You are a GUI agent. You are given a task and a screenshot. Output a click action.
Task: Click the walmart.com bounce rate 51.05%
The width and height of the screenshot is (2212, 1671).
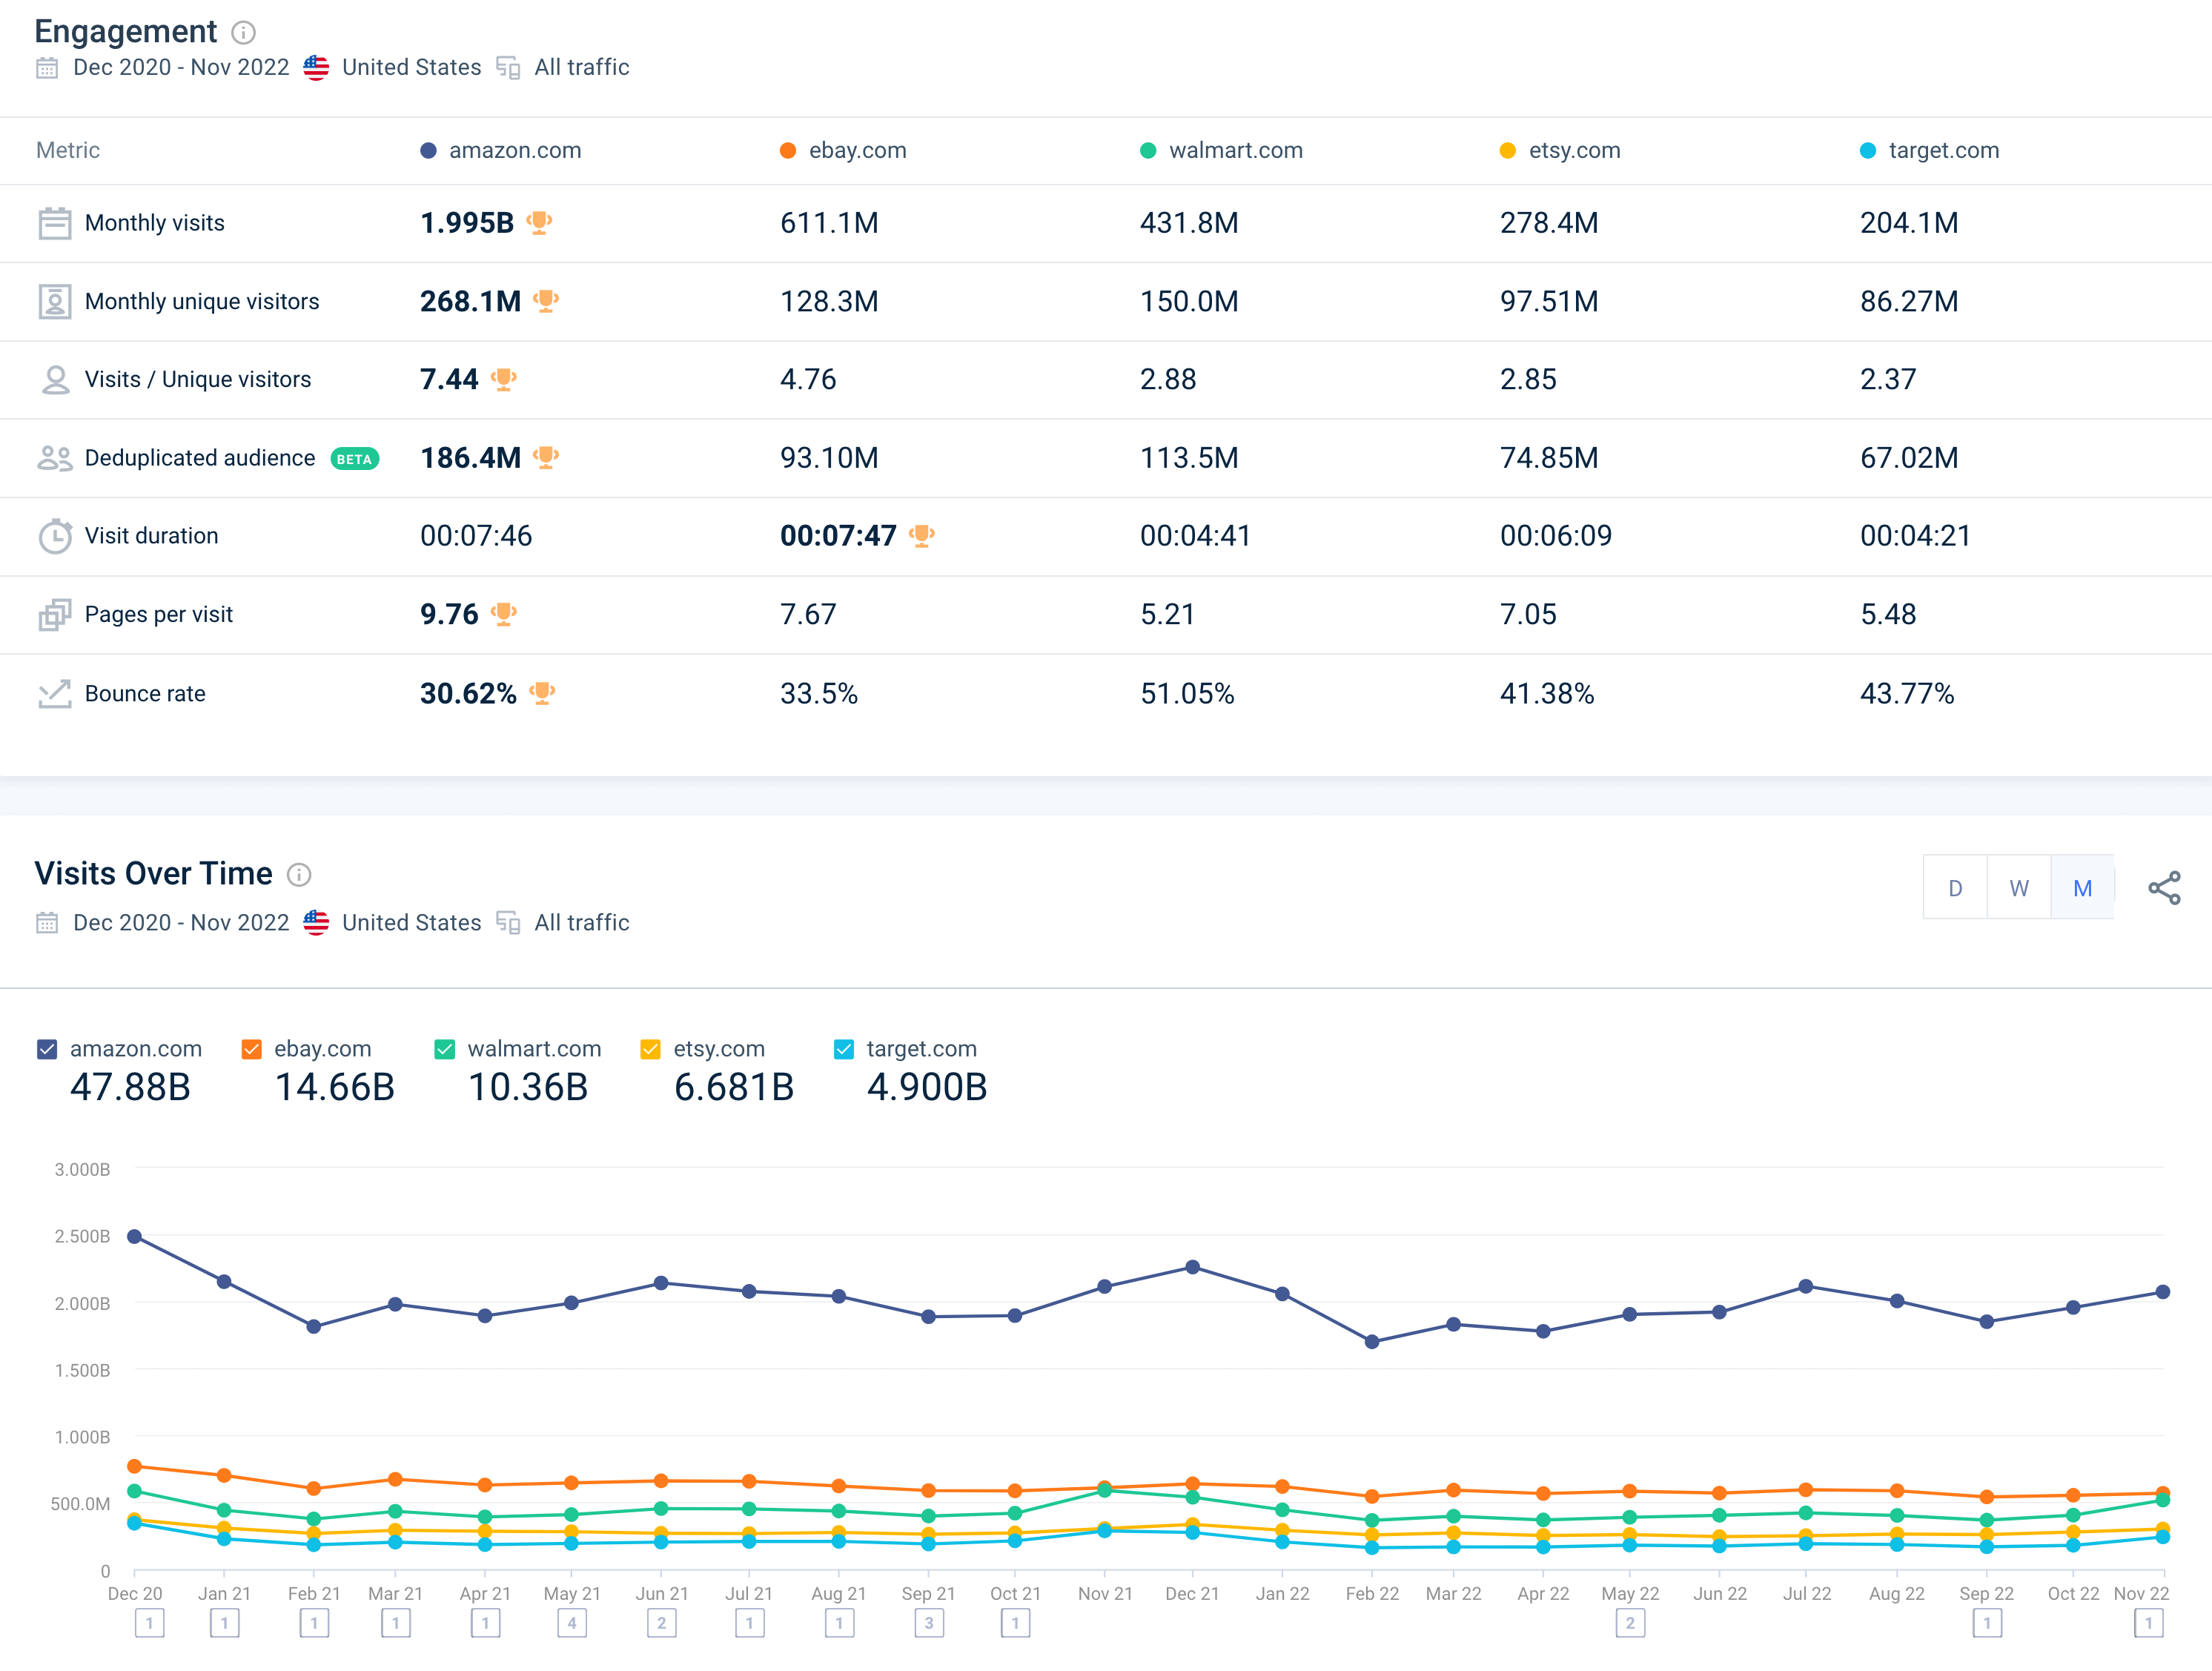pyautogui.click(x=1187, y=694)
